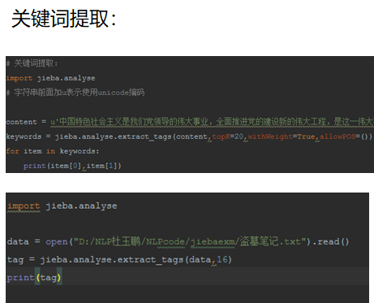374x303 pixels.
Task: Click 'tag = jieba.analyse.extract_tags(data,16)' line
Action: tap(119, 260)
